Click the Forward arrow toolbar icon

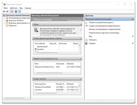[7, 12]
